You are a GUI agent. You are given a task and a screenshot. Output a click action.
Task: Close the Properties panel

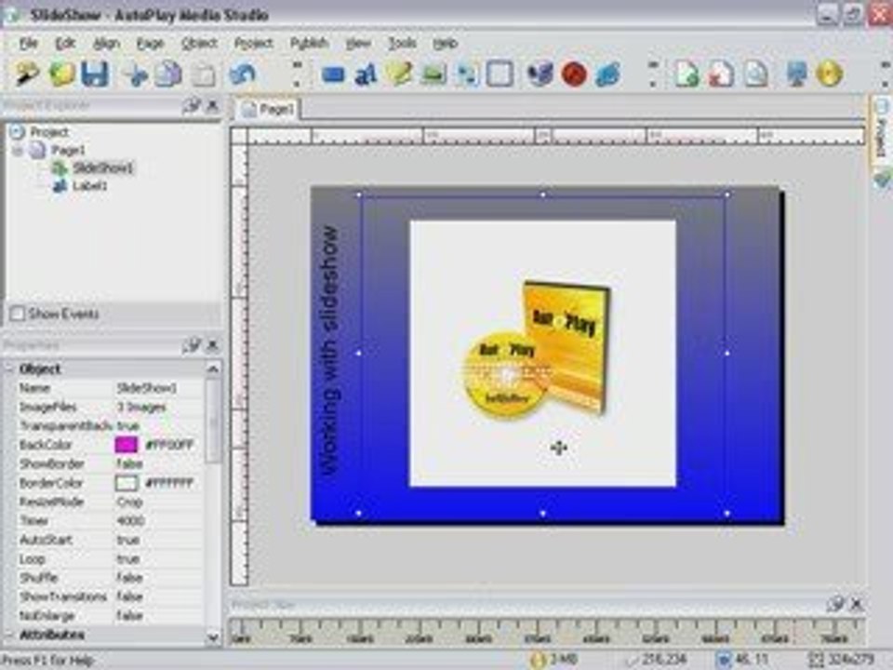click(x=212, y=345)
